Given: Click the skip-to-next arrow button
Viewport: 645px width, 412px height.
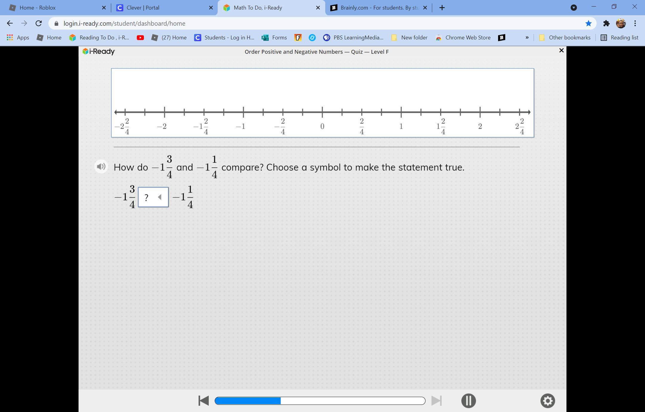Looking at the screenshot, I should [436, 401].
